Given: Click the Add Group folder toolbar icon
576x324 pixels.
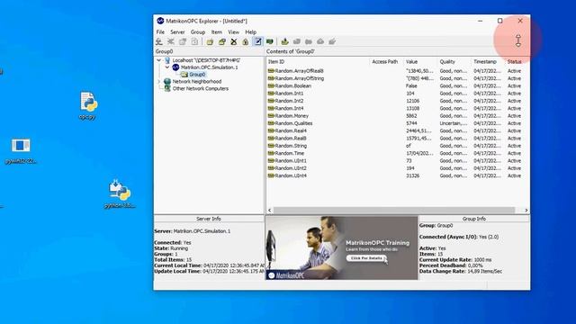Looking at the screenshot, I should pyautogui.click(x=210, y=41).
